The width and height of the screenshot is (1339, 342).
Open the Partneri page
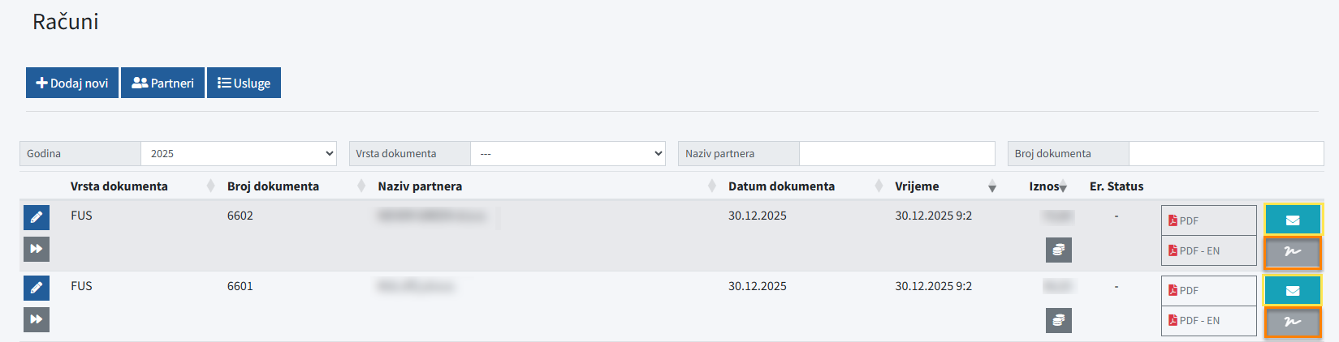pos(162,83)
